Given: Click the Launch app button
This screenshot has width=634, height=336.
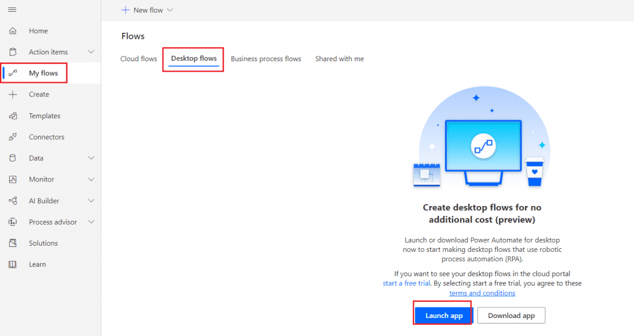Looking at the screenshot, I should [x=443, y=316].
